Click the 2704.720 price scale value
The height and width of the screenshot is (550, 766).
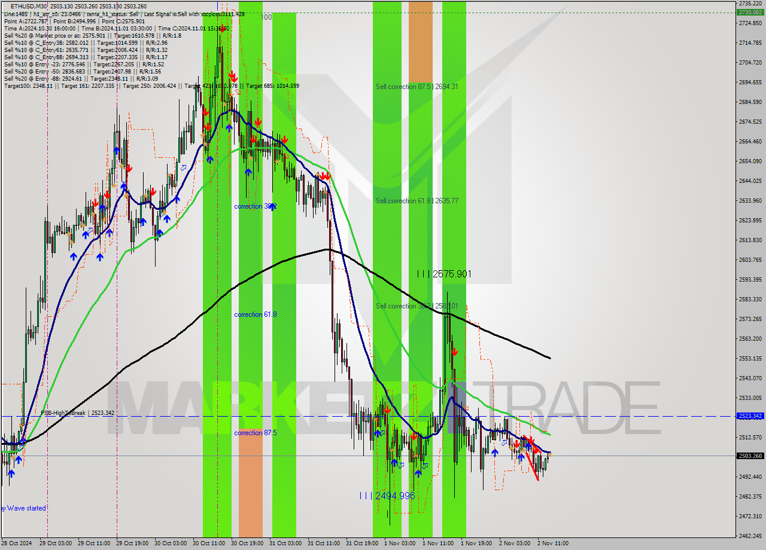pos(750,63)
